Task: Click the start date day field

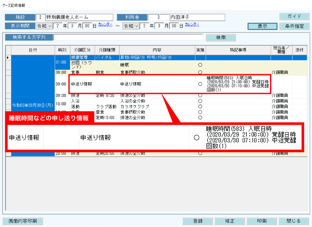Action: [x=87, y=26]
